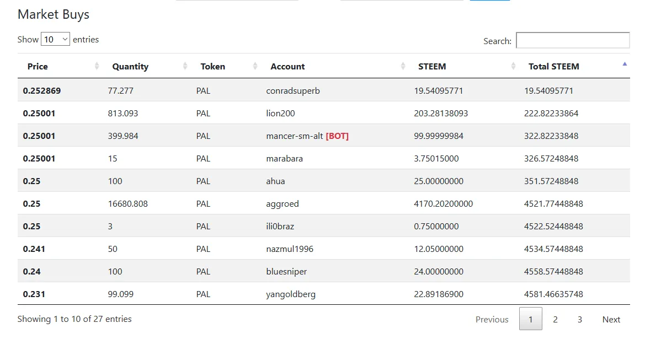Click quantity 15 in marabara row
The image size is (645, 339).
(x=113, y=159)
